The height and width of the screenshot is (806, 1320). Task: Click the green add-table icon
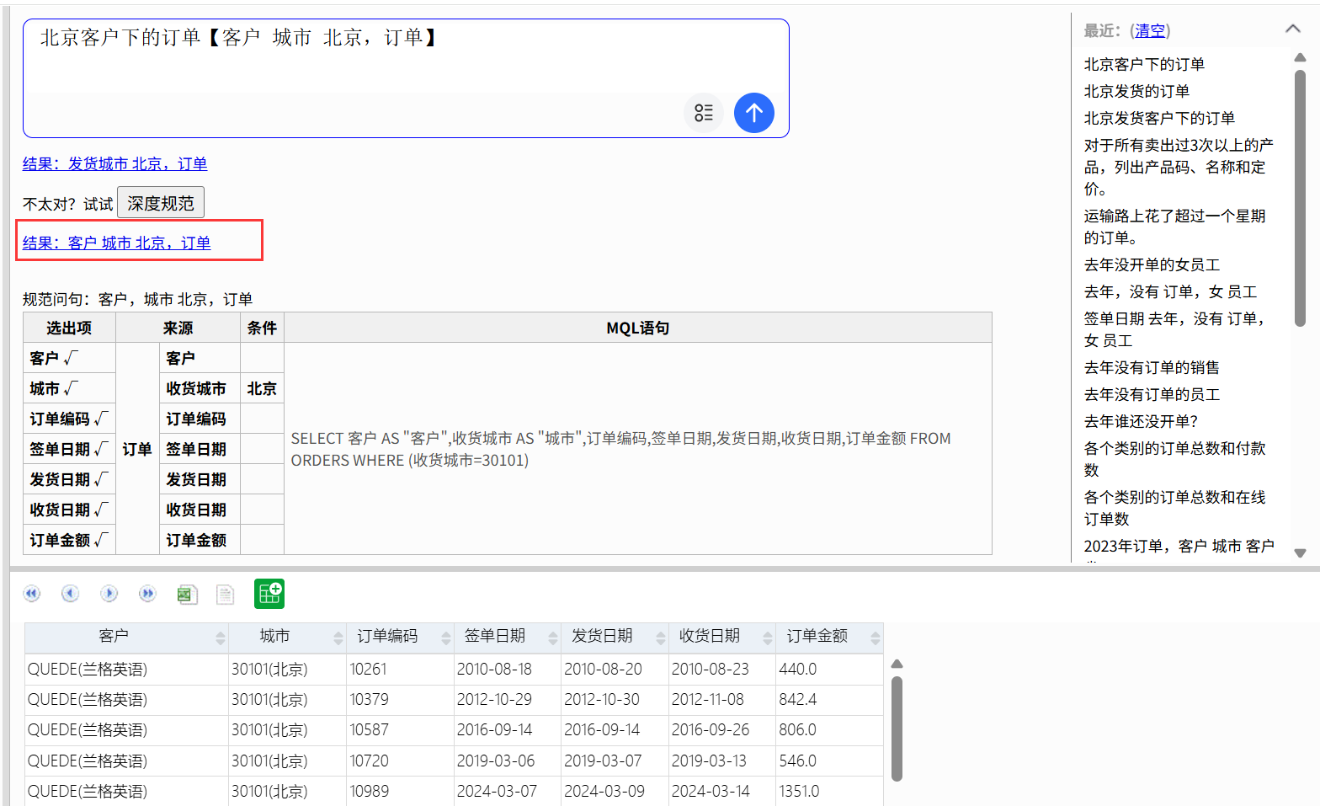tap(269, 594)
